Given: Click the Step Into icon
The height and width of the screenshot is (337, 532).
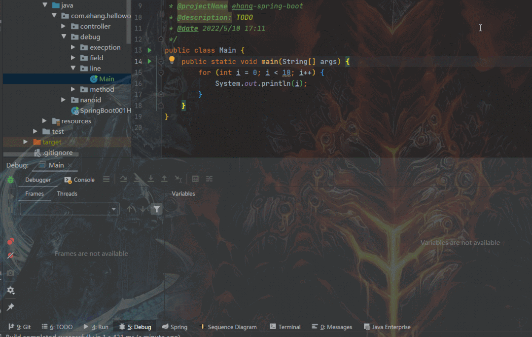Looking at the screenshot, I should 137,179.
